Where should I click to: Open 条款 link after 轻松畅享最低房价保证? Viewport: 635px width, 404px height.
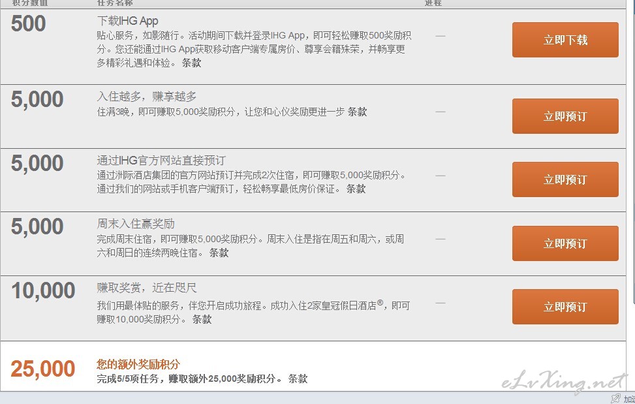pos(356,189)
